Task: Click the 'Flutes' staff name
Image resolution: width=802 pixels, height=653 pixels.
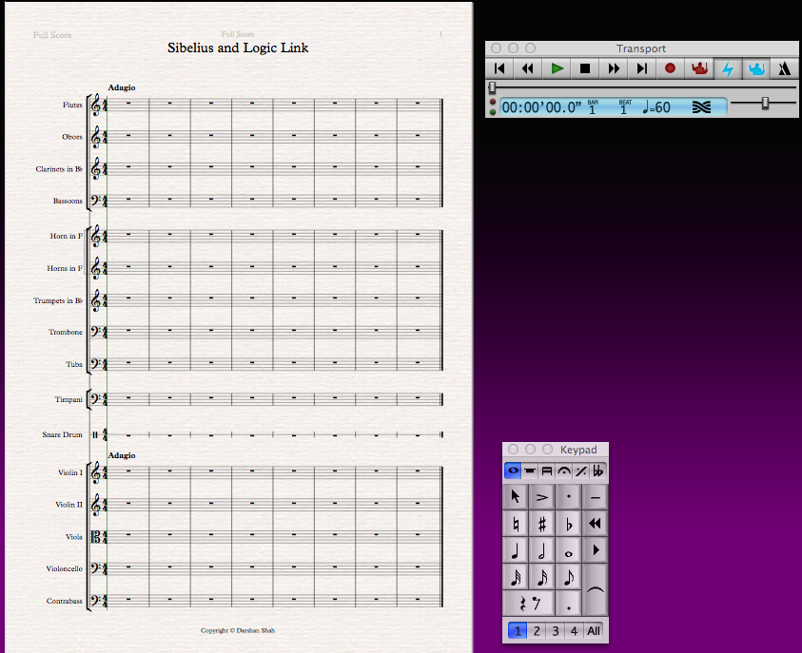Action: (x=72, y=105)
